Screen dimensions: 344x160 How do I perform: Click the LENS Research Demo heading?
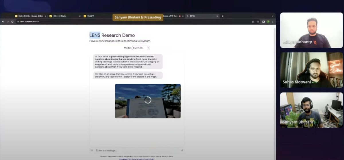click(x=112, y=35)
